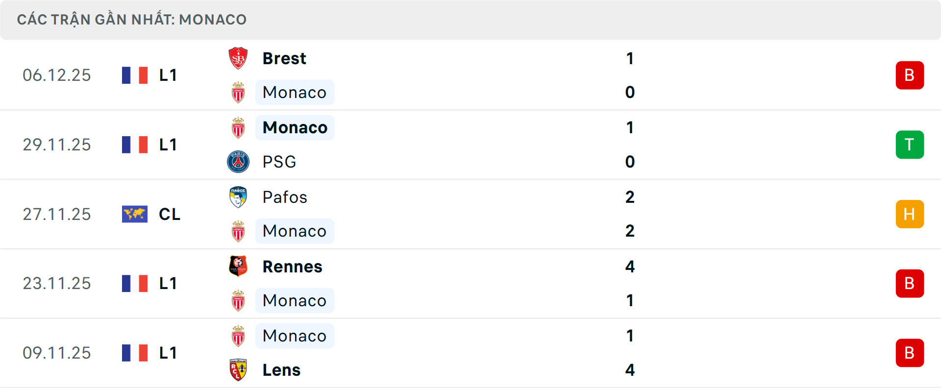Toggle the yellow H draw indicator

pyautogui.click(x=910, y=214)
